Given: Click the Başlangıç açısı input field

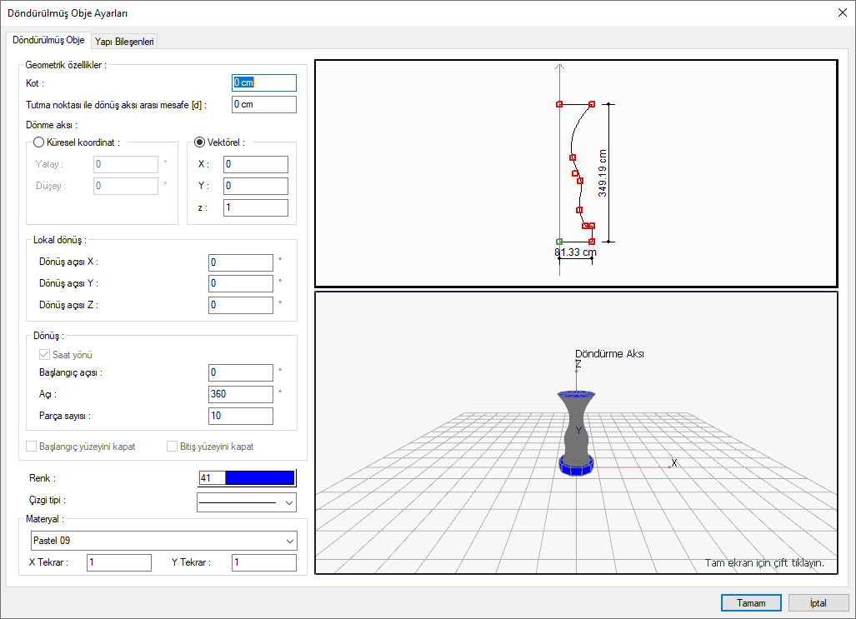Looking at the screenshot, I should pyautogui.click(x=240, y=372).
